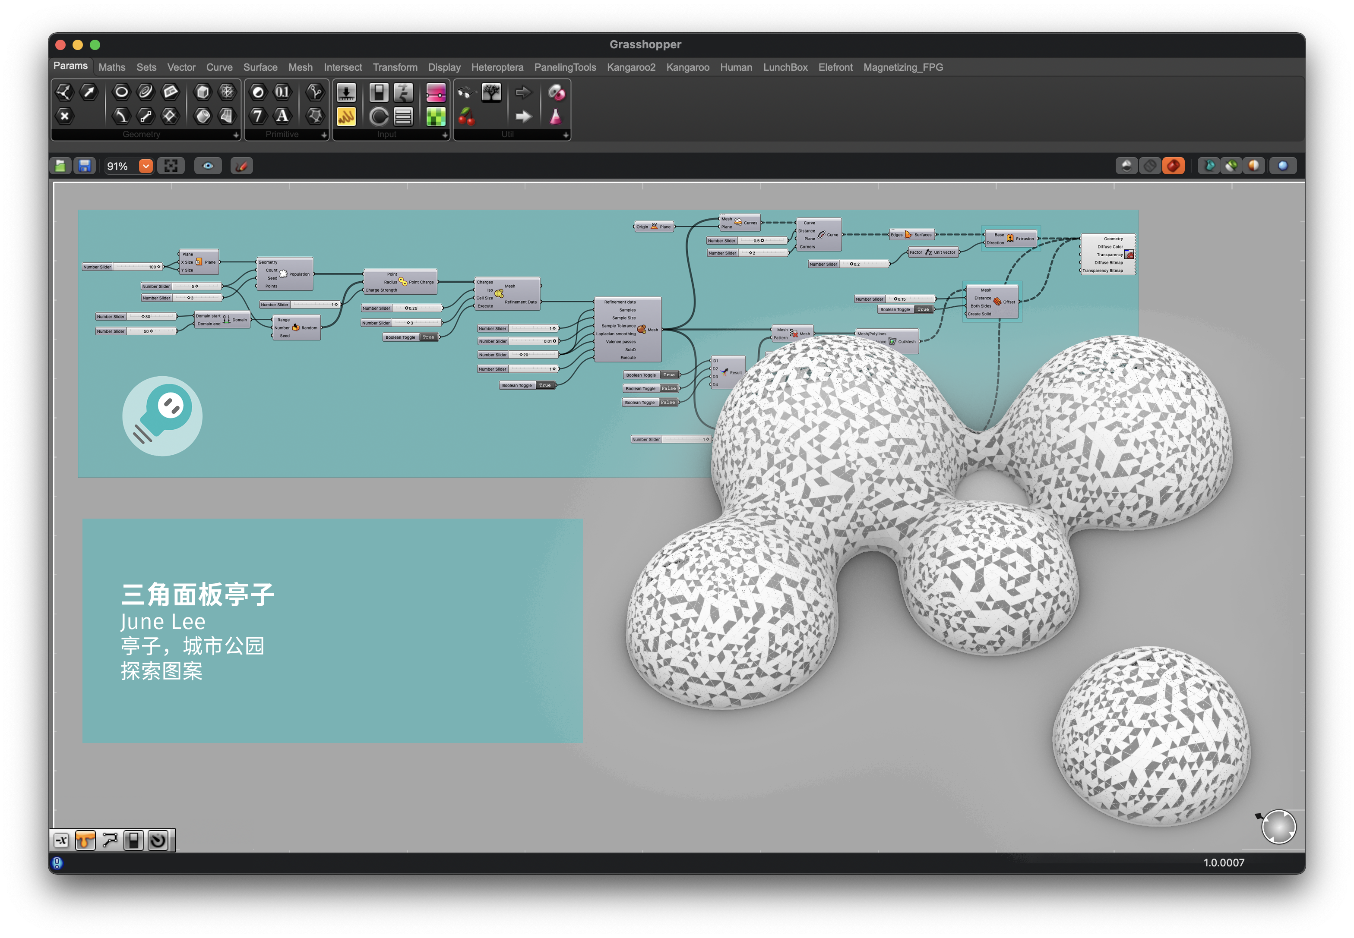
Task: Click the sketch brush icon
Action: pyautogui.click(x=241, y=166)
